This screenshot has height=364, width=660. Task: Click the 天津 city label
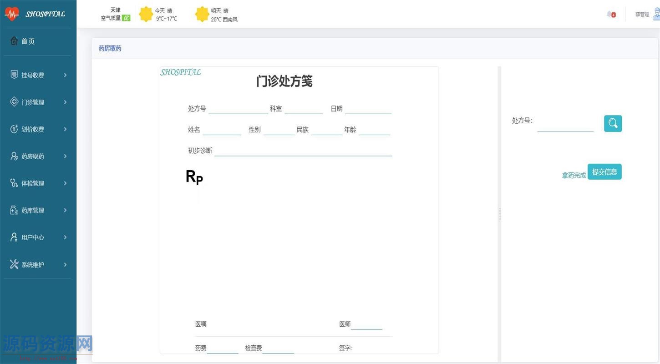click(116, 10)
